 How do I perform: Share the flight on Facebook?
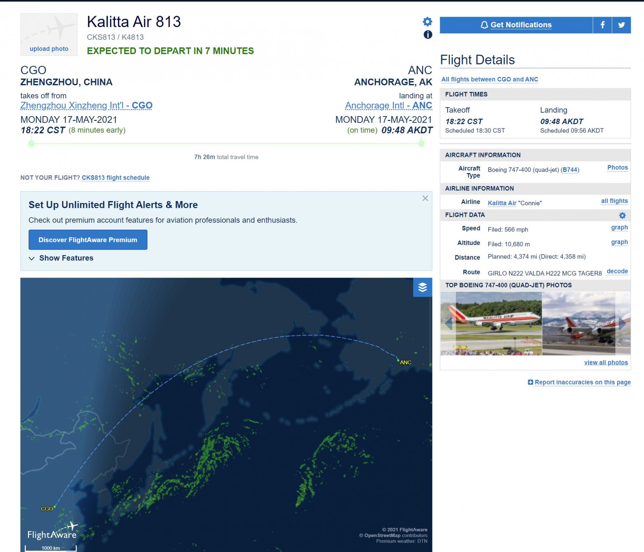pos(602,25)
